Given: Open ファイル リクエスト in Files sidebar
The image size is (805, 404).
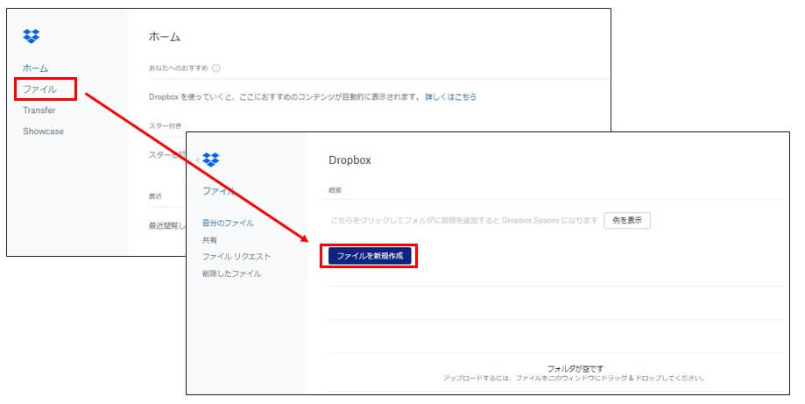Looking at the screenshot, I should tap(237, 256).
